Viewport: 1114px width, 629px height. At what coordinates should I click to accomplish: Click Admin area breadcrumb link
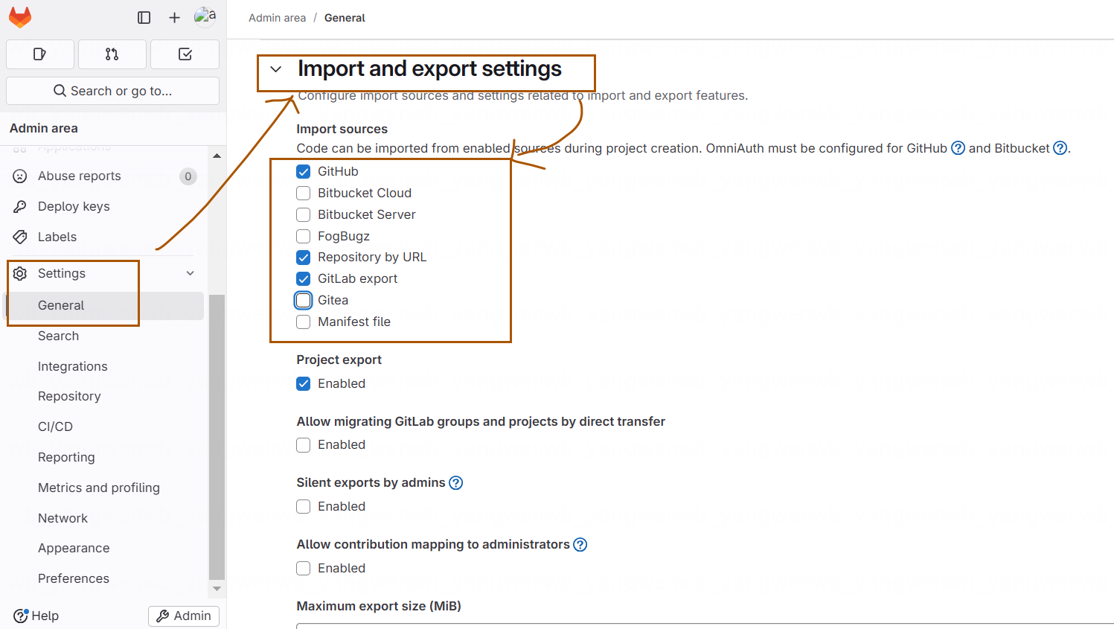click(277, 18)
